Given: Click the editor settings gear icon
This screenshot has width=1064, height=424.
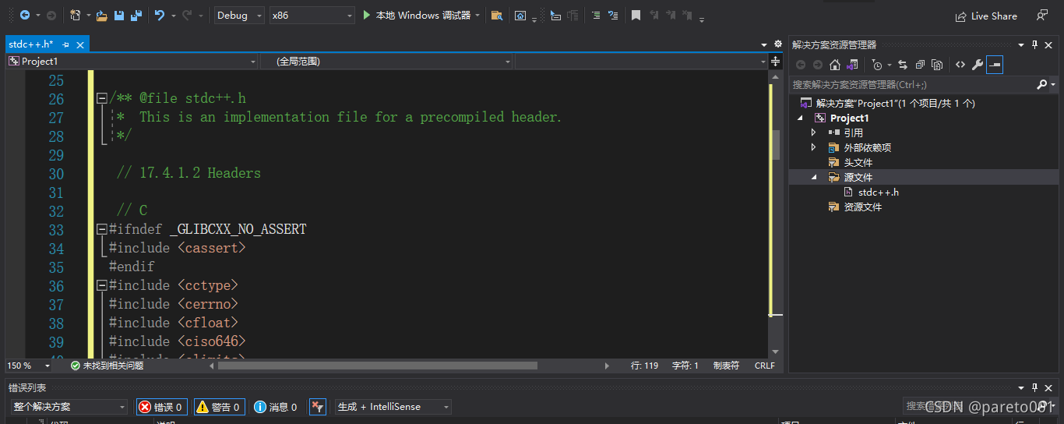Looking at the screenshot, I should (x=777, y=44).
